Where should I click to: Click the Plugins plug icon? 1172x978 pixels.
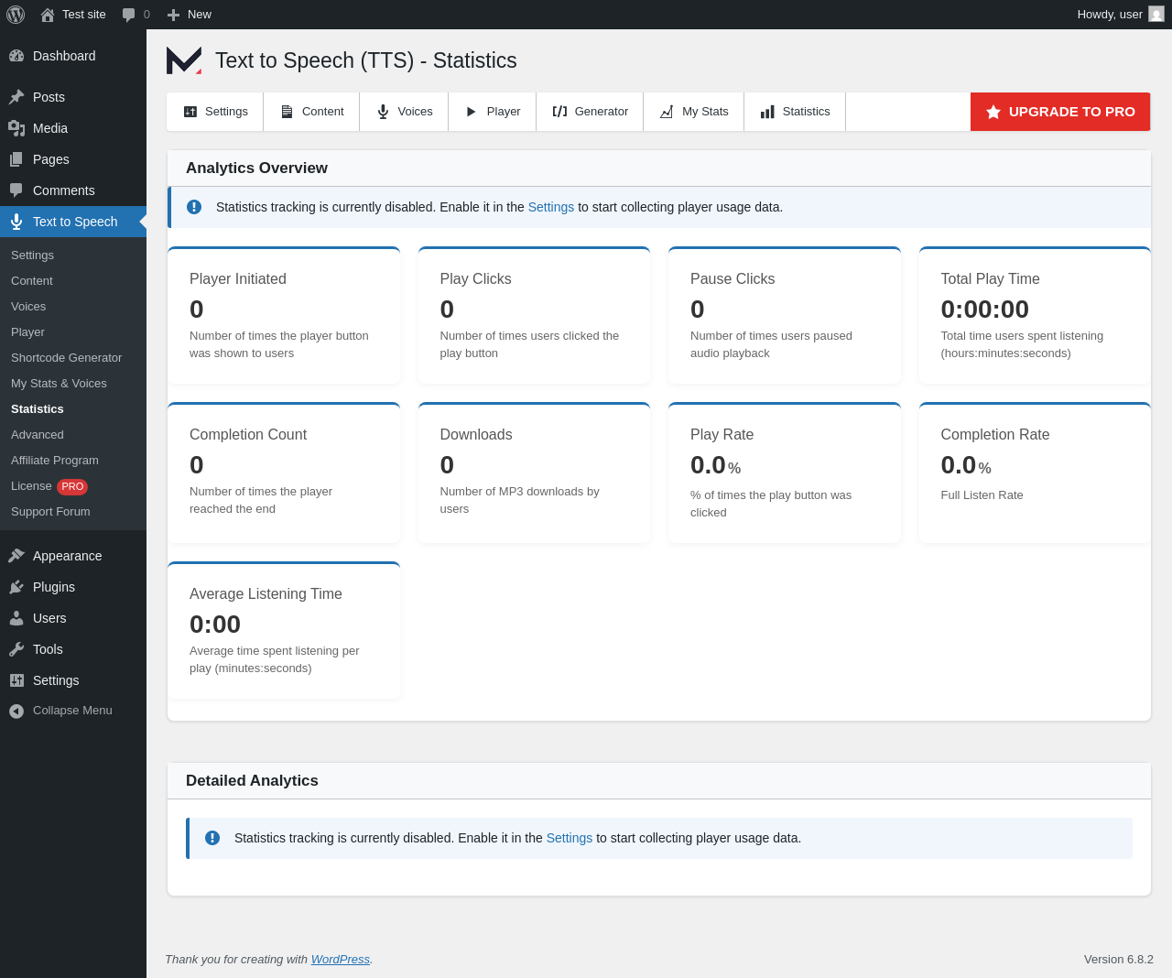pyautogui.click(x=16, y=587)
